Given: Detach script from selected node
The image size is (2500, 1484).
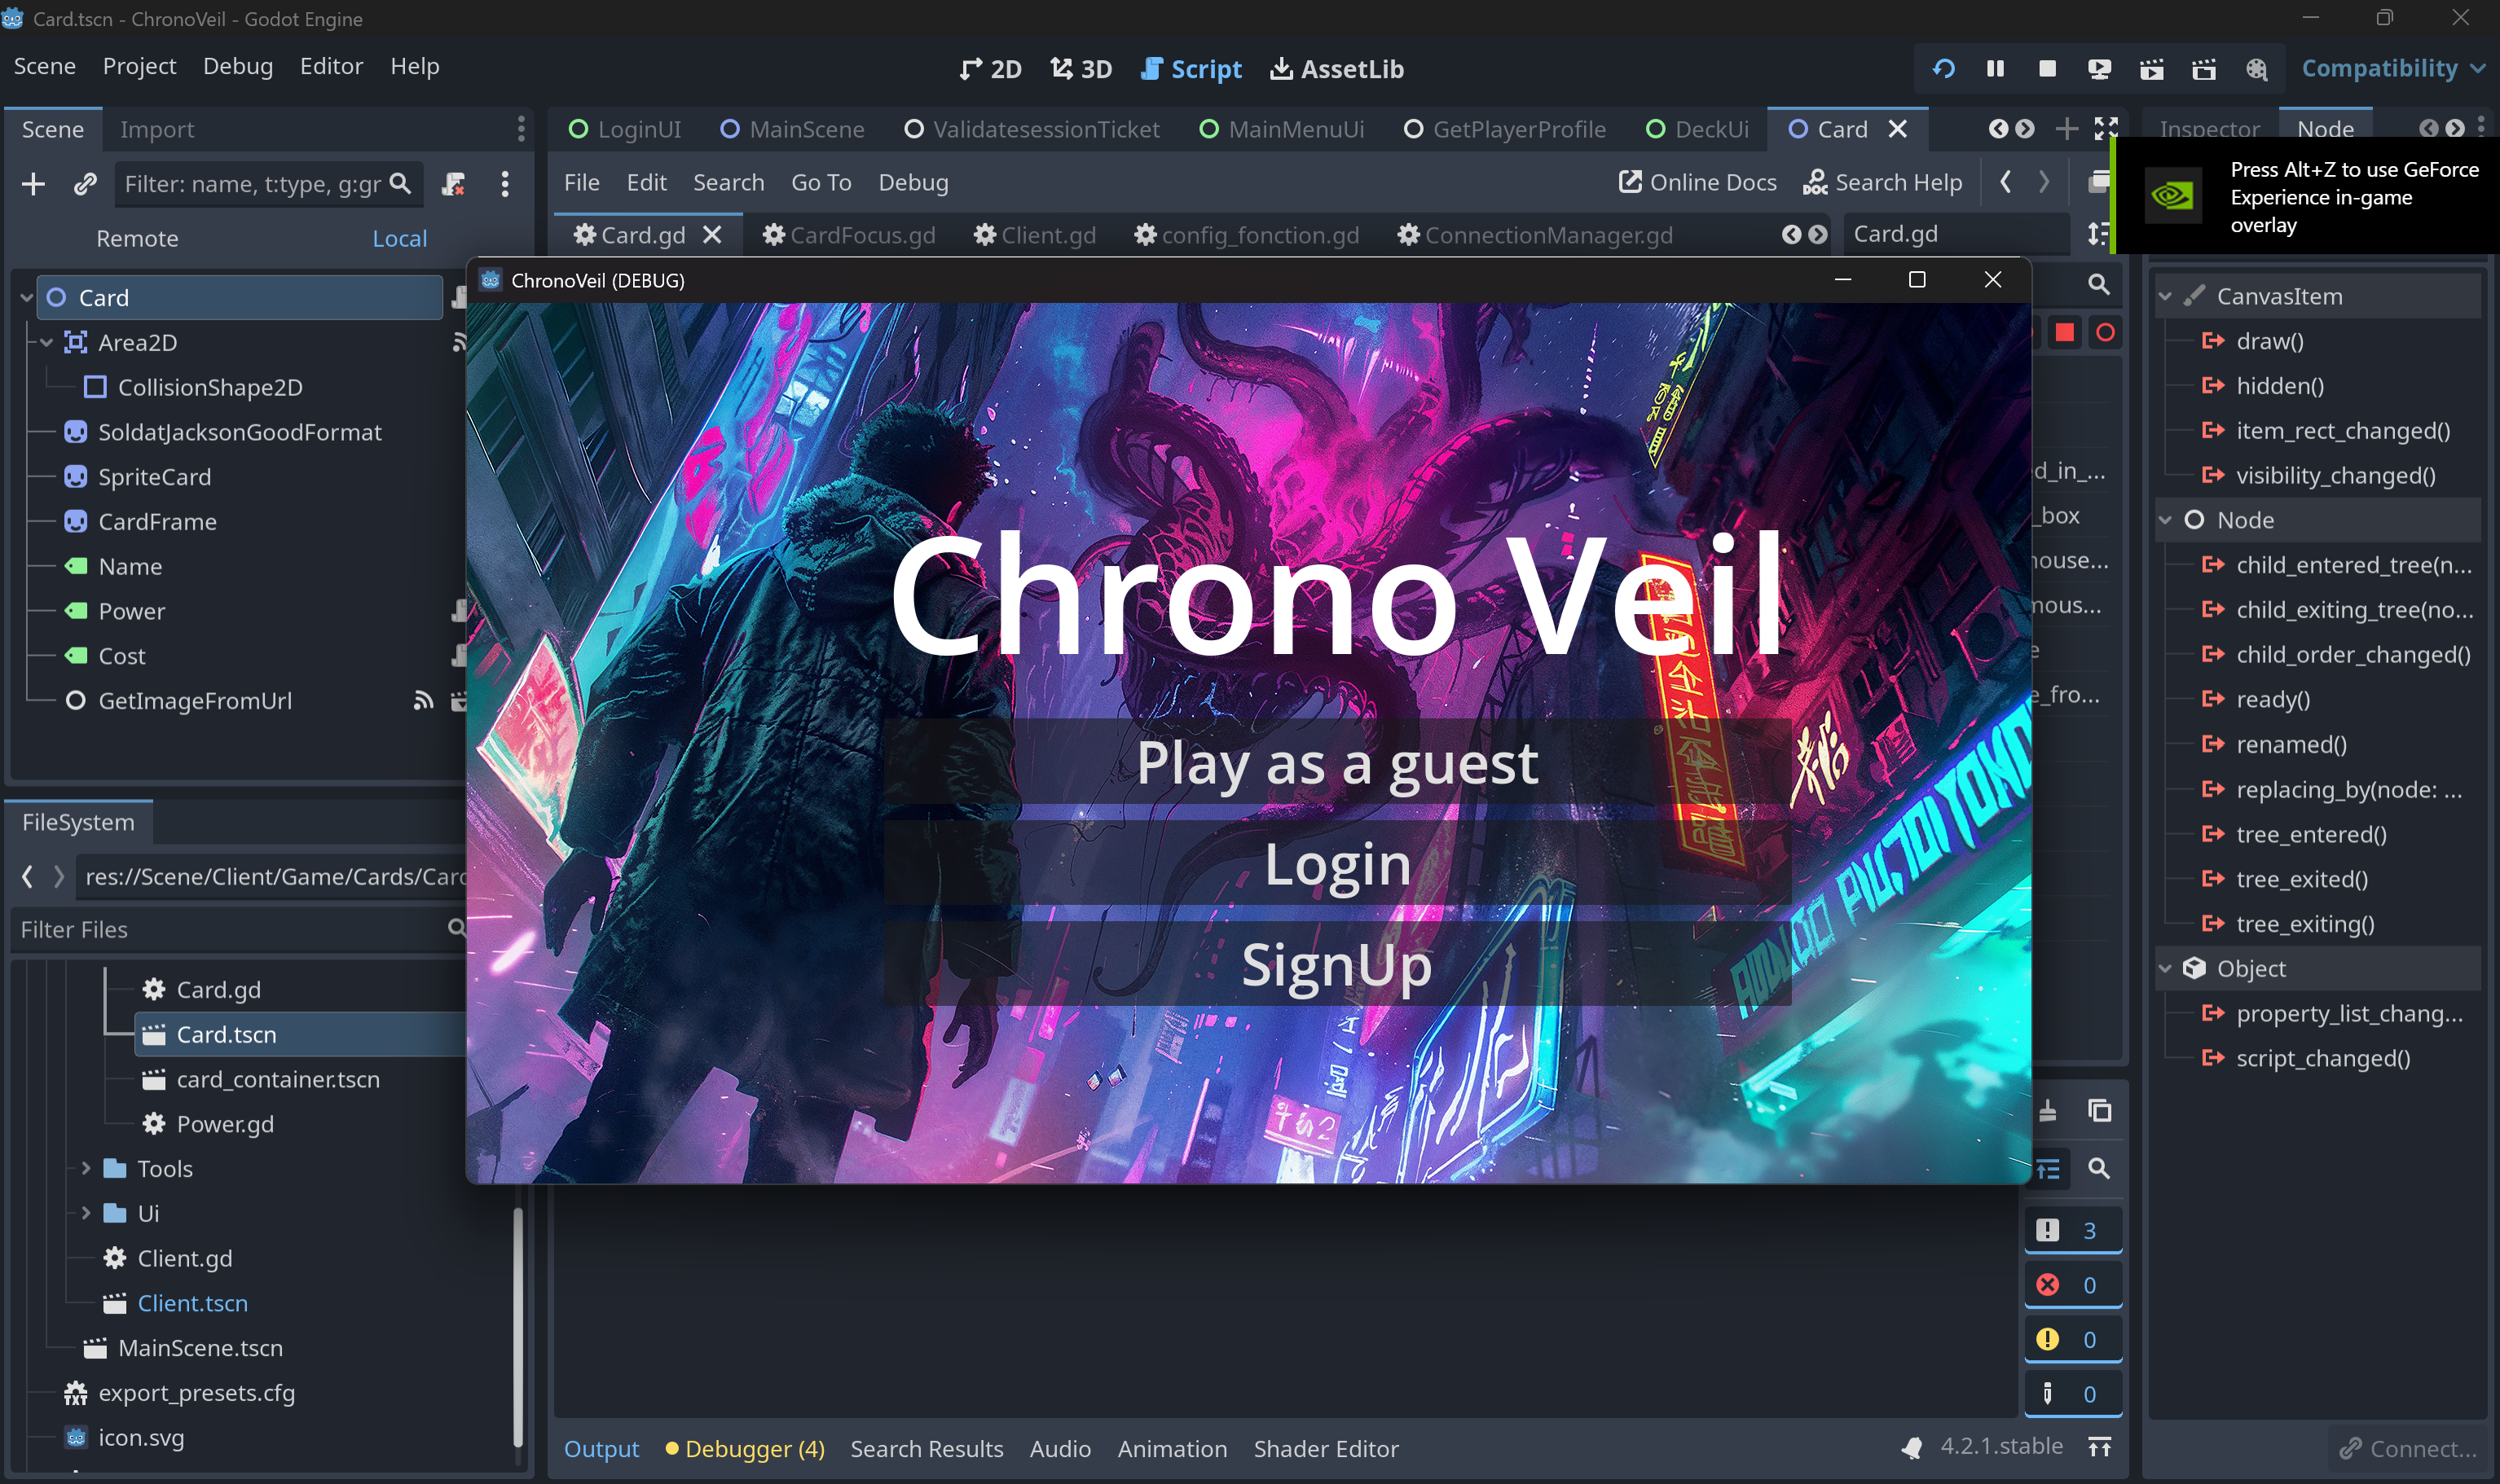Looking at the screenshot, I should point(453,184).
